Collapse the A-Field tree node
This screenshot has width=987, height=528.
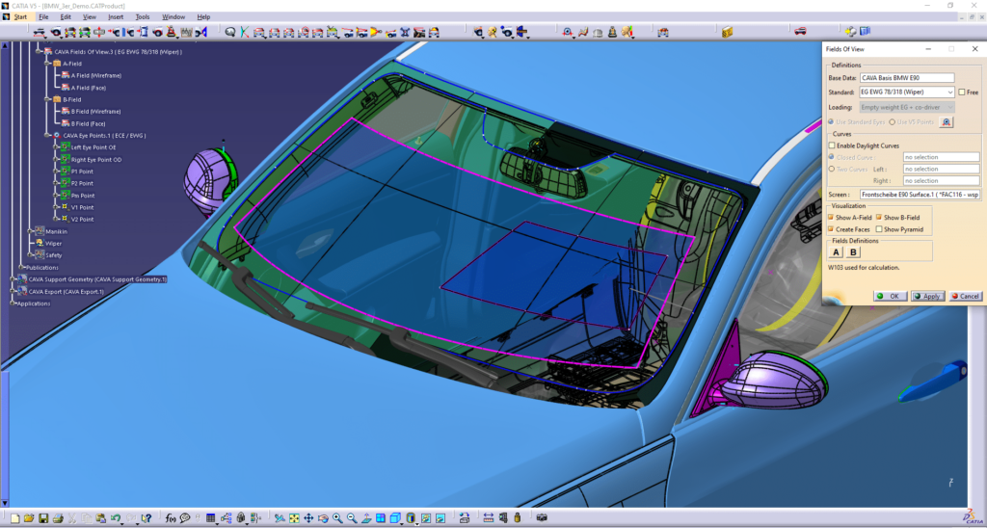[x=48, y=64]
